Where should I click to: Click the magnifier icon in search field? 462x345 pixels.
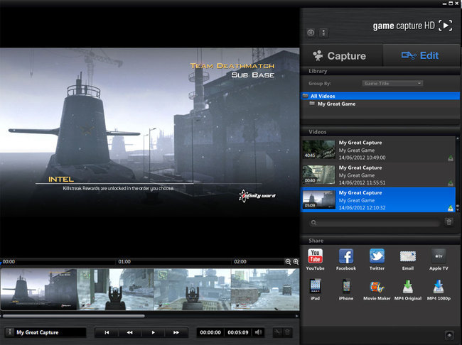point(313,222)
